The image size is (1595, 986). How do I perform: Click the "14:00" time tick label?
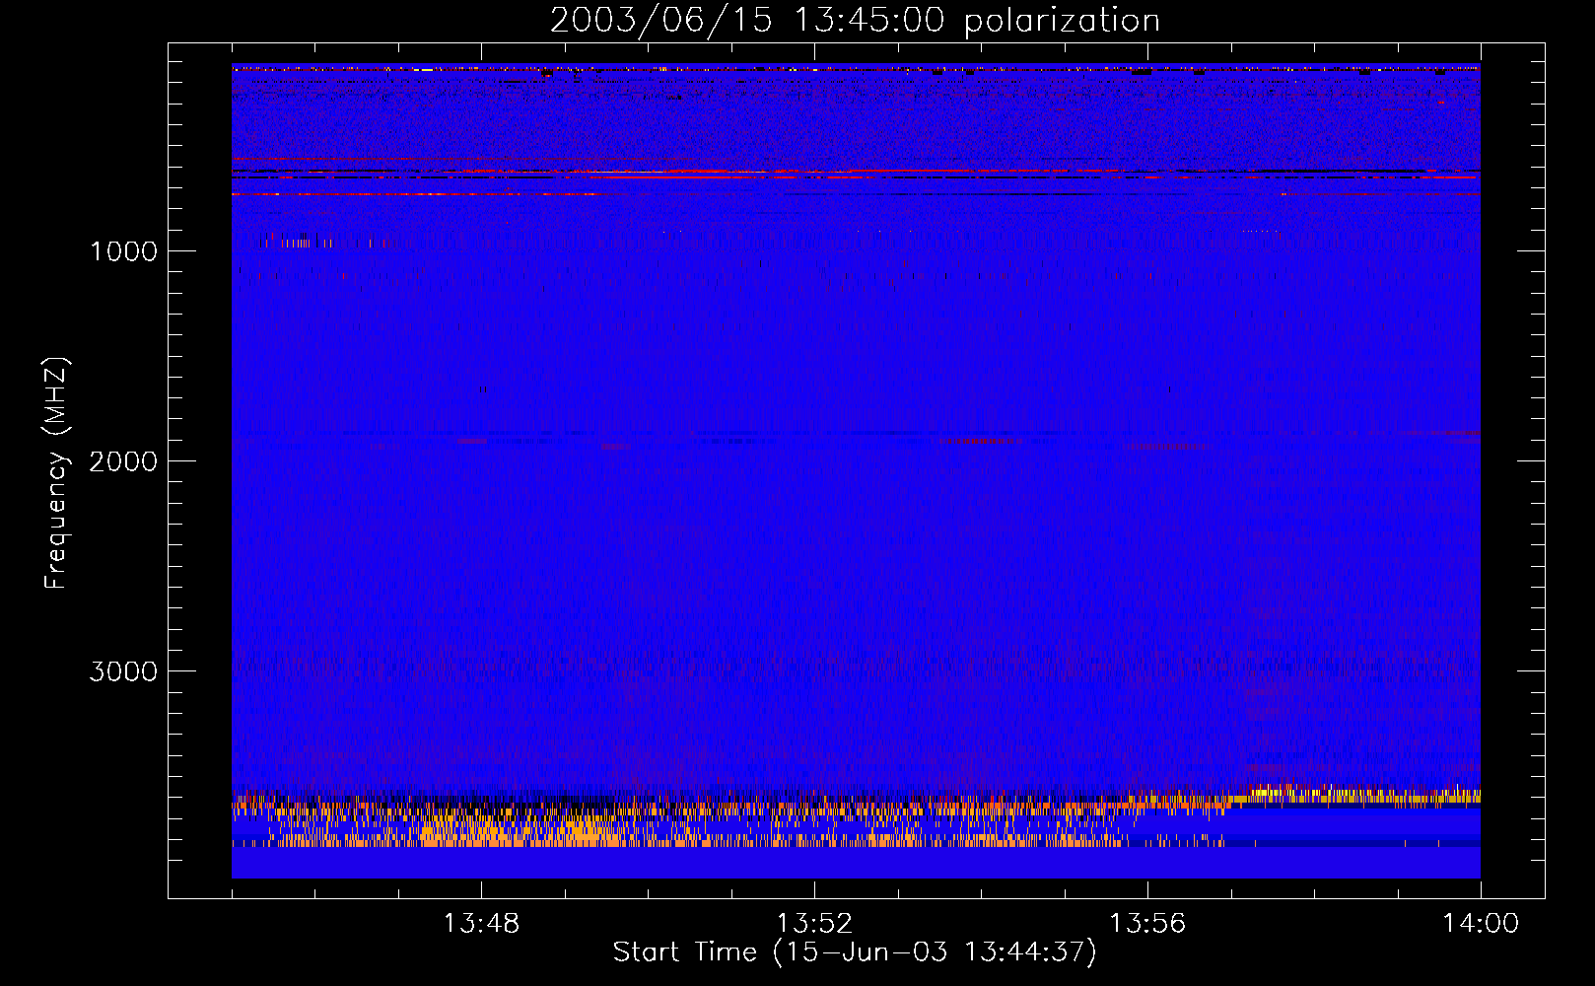[x=1481, y=924]
